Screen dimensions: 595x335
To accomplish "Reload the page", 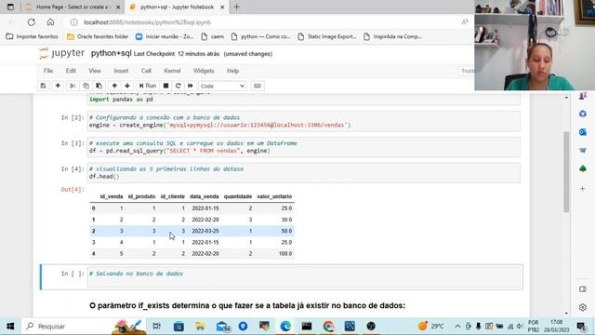I will [x=31, y=22].
